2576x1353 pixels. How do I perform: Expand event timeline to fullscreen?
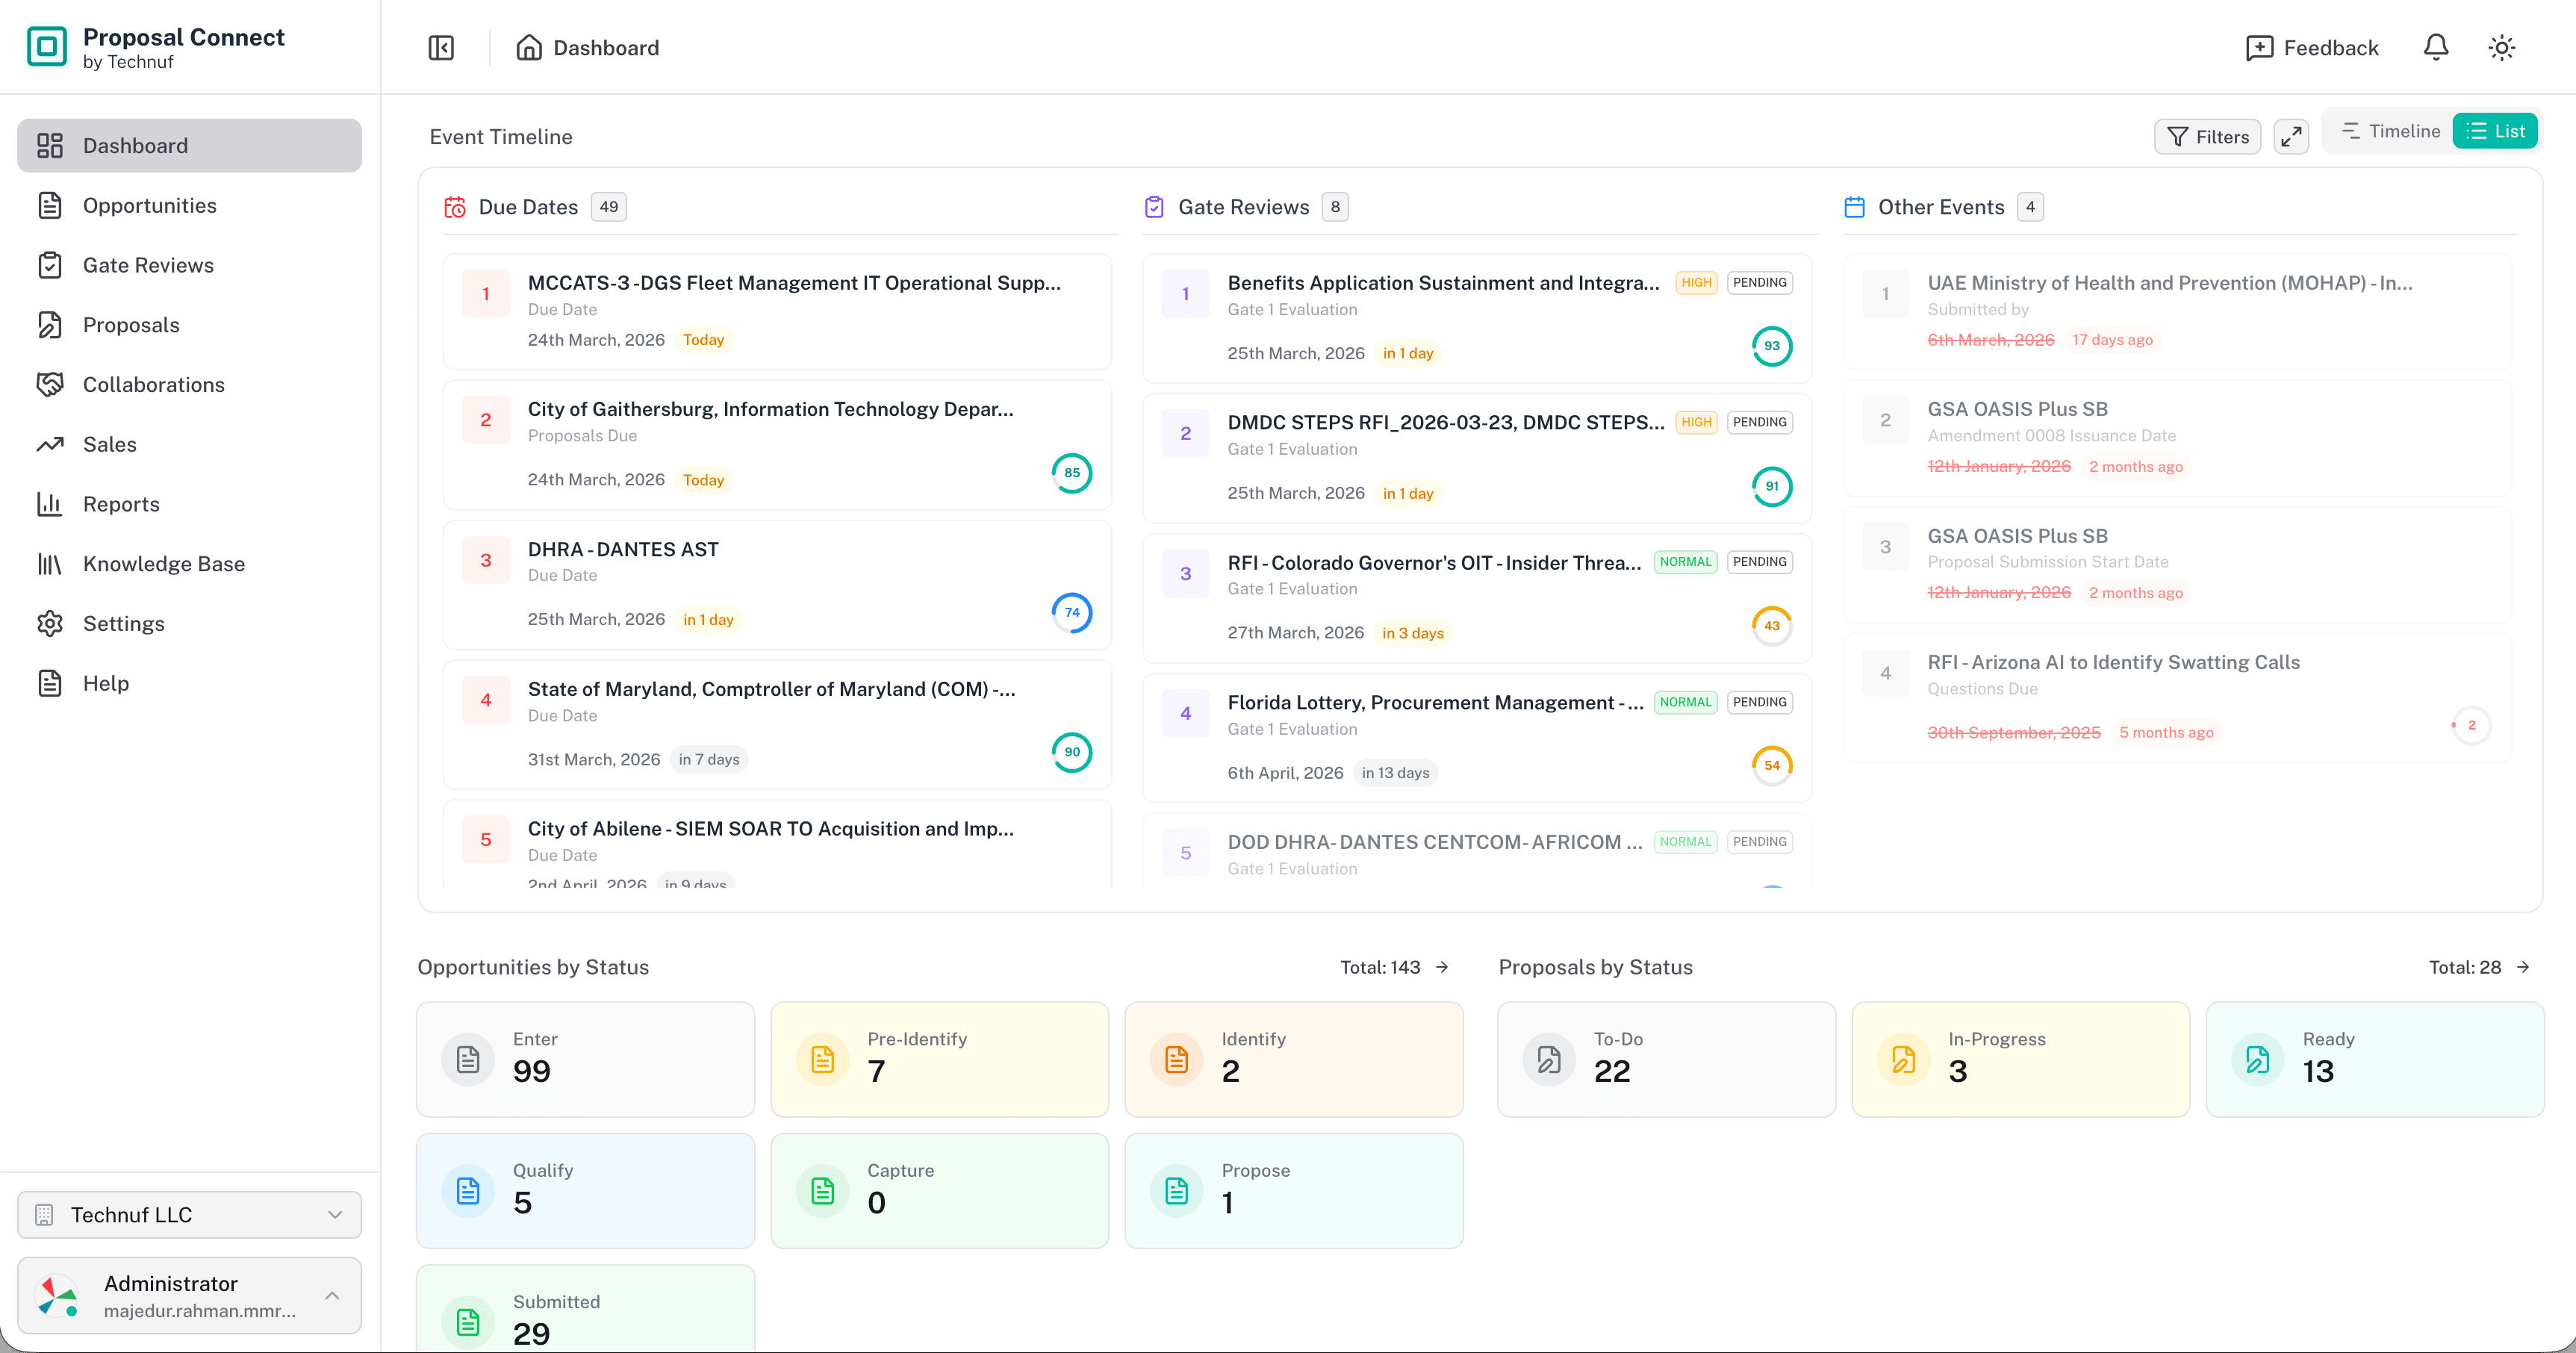[2291, 136]
